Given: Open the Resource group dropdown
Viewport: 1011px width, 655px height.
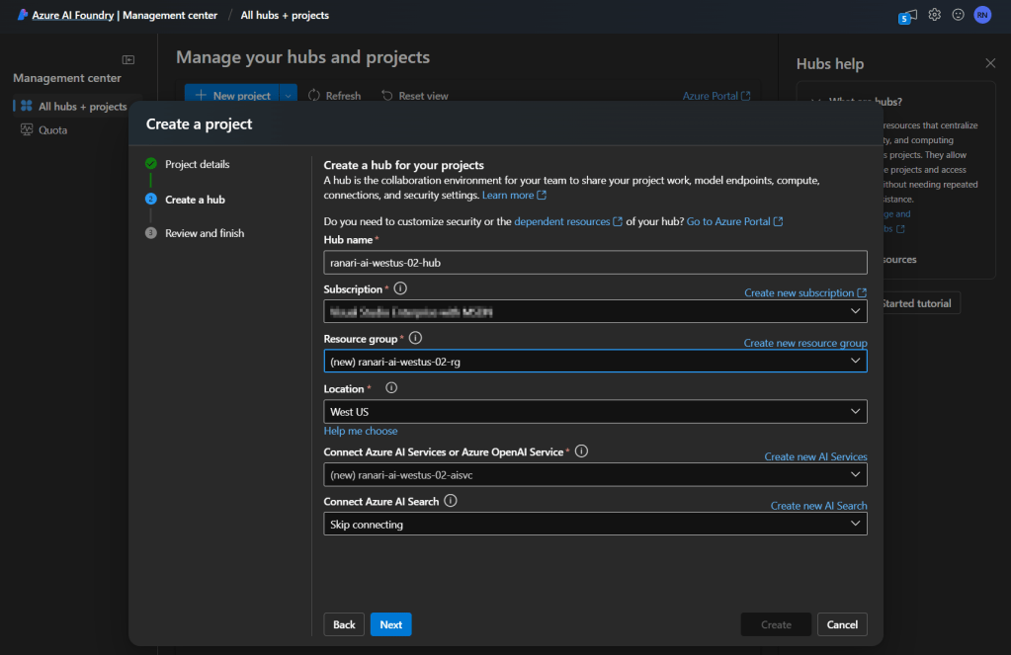Looking at the screenshot, I should pyautogui.click(x=595, y=362).
